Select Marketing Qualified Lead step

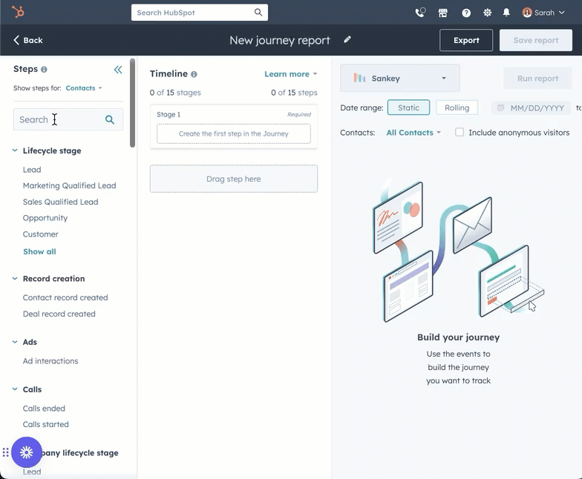click(x=70, y=185)
